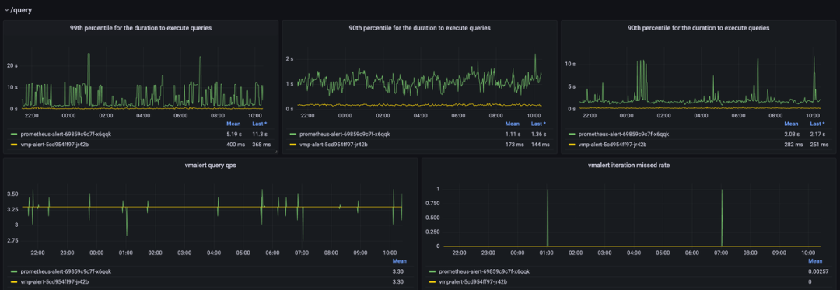Open title of 90th percentile panel with 2 s axis

tap(419, 28)
